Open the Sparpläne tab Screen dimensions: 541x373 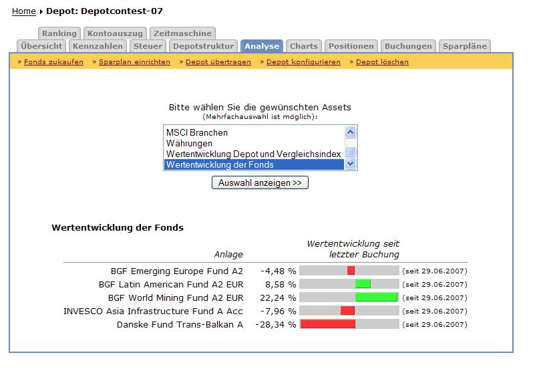(x=465, y=46)
